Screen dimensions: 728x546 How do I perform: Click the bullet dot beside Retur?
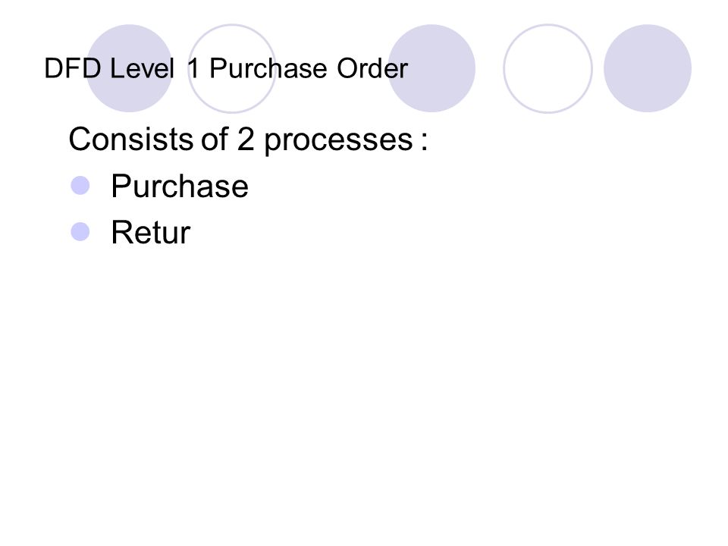point(80,232)
